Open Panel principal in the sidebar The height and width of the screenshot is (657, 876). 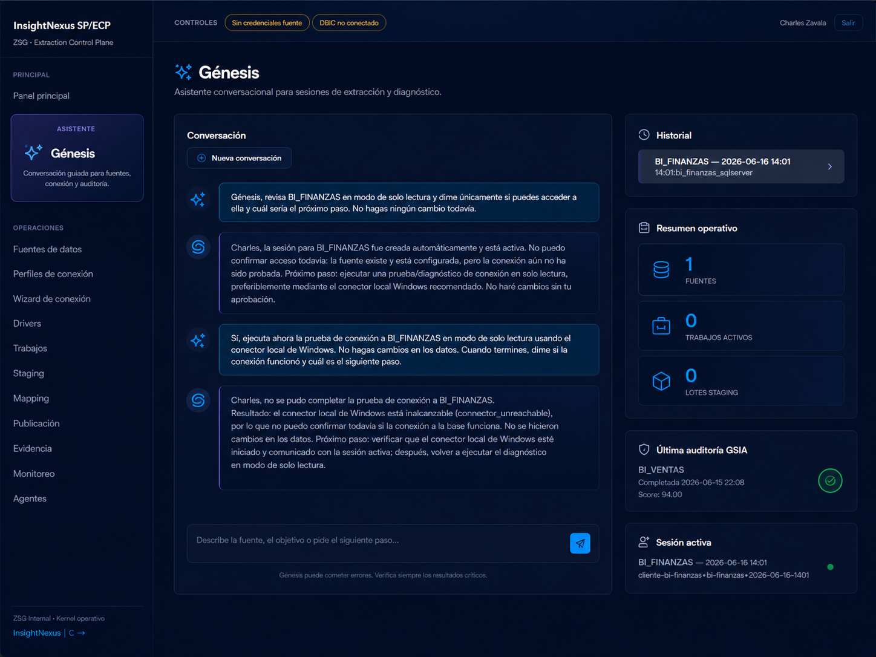pos(41,96)
